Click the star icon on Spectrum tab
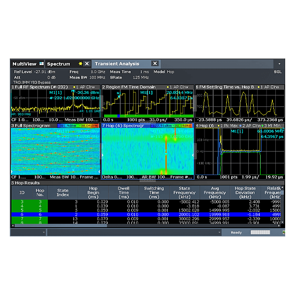The width and height of the screenshot is (295, 295). pyautogui.click(x=81, y=63)
